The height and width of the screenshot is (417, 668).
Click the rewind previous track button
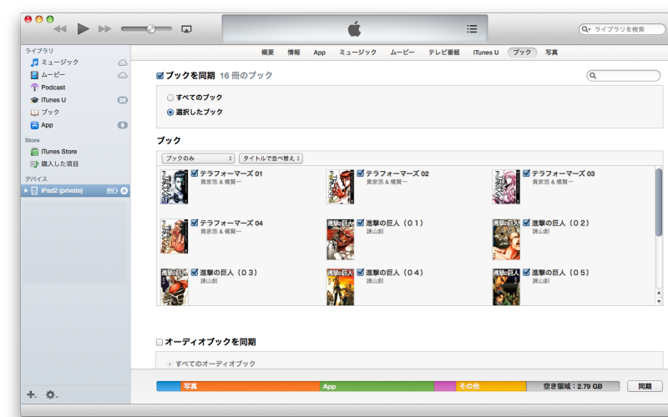(x=60, y=29)
